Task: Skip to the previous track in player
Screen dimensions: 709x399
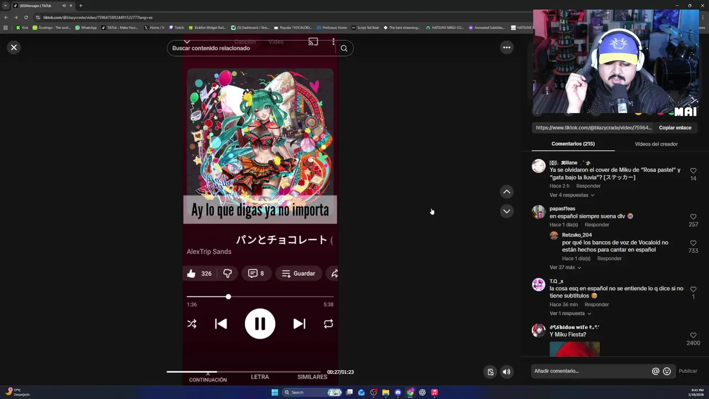Action: [x=220, y=324]
